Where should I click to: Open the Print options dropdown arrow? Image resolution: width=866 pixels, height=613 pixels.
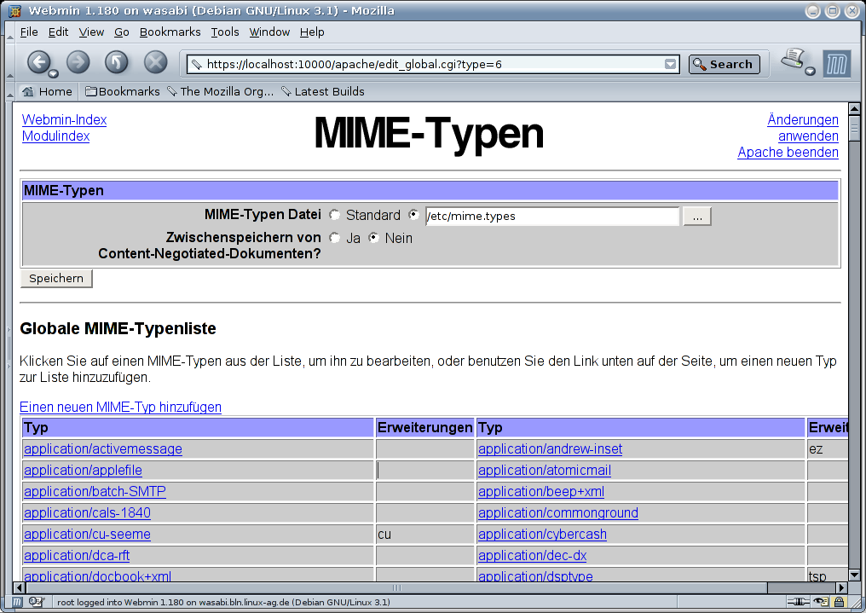pyautogui.click(x=811, y=72)
